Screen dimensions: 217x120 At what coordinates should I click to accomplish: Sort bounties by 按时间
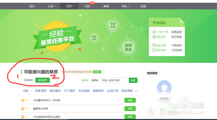[x=85, y=80]
